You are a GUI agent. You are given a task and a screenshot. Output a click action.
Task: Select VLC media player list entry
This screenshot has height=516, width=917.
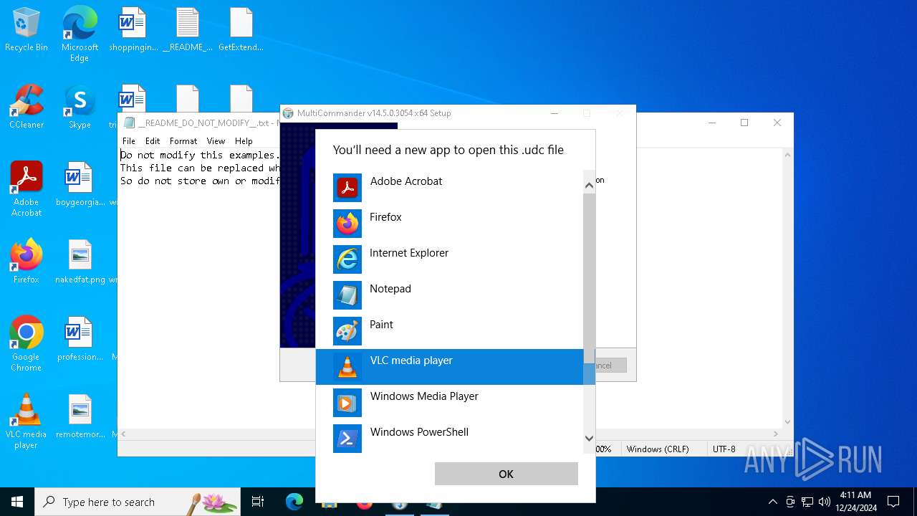[450, 367]
